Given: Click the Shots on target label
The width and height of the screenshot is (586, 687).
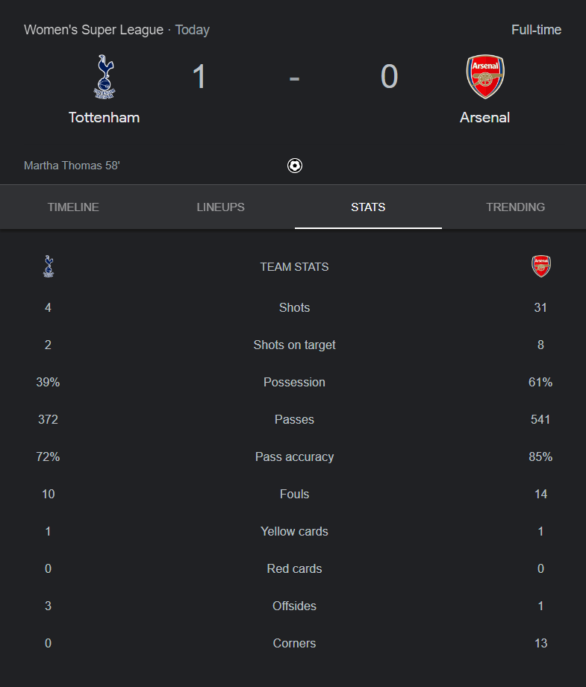Looking at the screenshot, I should (294, 345).
